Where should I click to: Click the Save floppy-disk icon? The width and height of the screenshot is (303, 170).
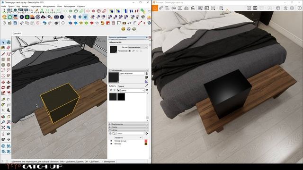click(x=15, y=23)
